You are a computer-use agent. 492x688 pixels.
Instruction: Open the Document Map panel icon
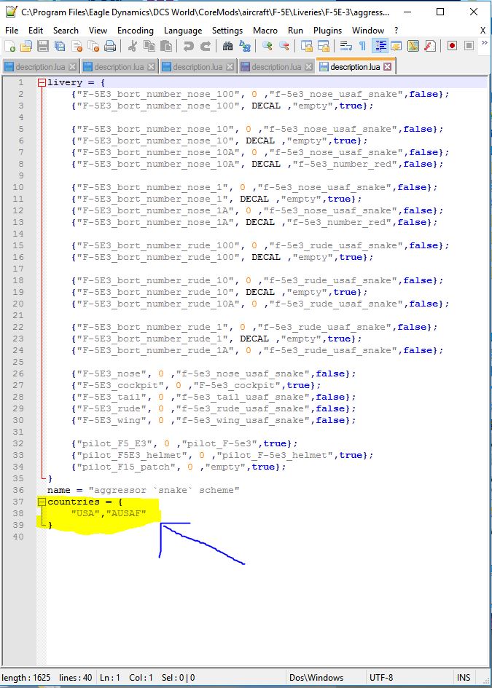coord(413,46)
